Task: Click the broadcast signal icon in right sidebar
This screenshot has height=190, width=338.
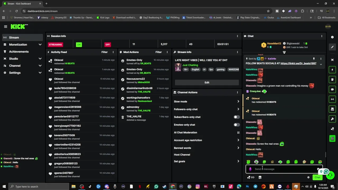Action: 332,99
